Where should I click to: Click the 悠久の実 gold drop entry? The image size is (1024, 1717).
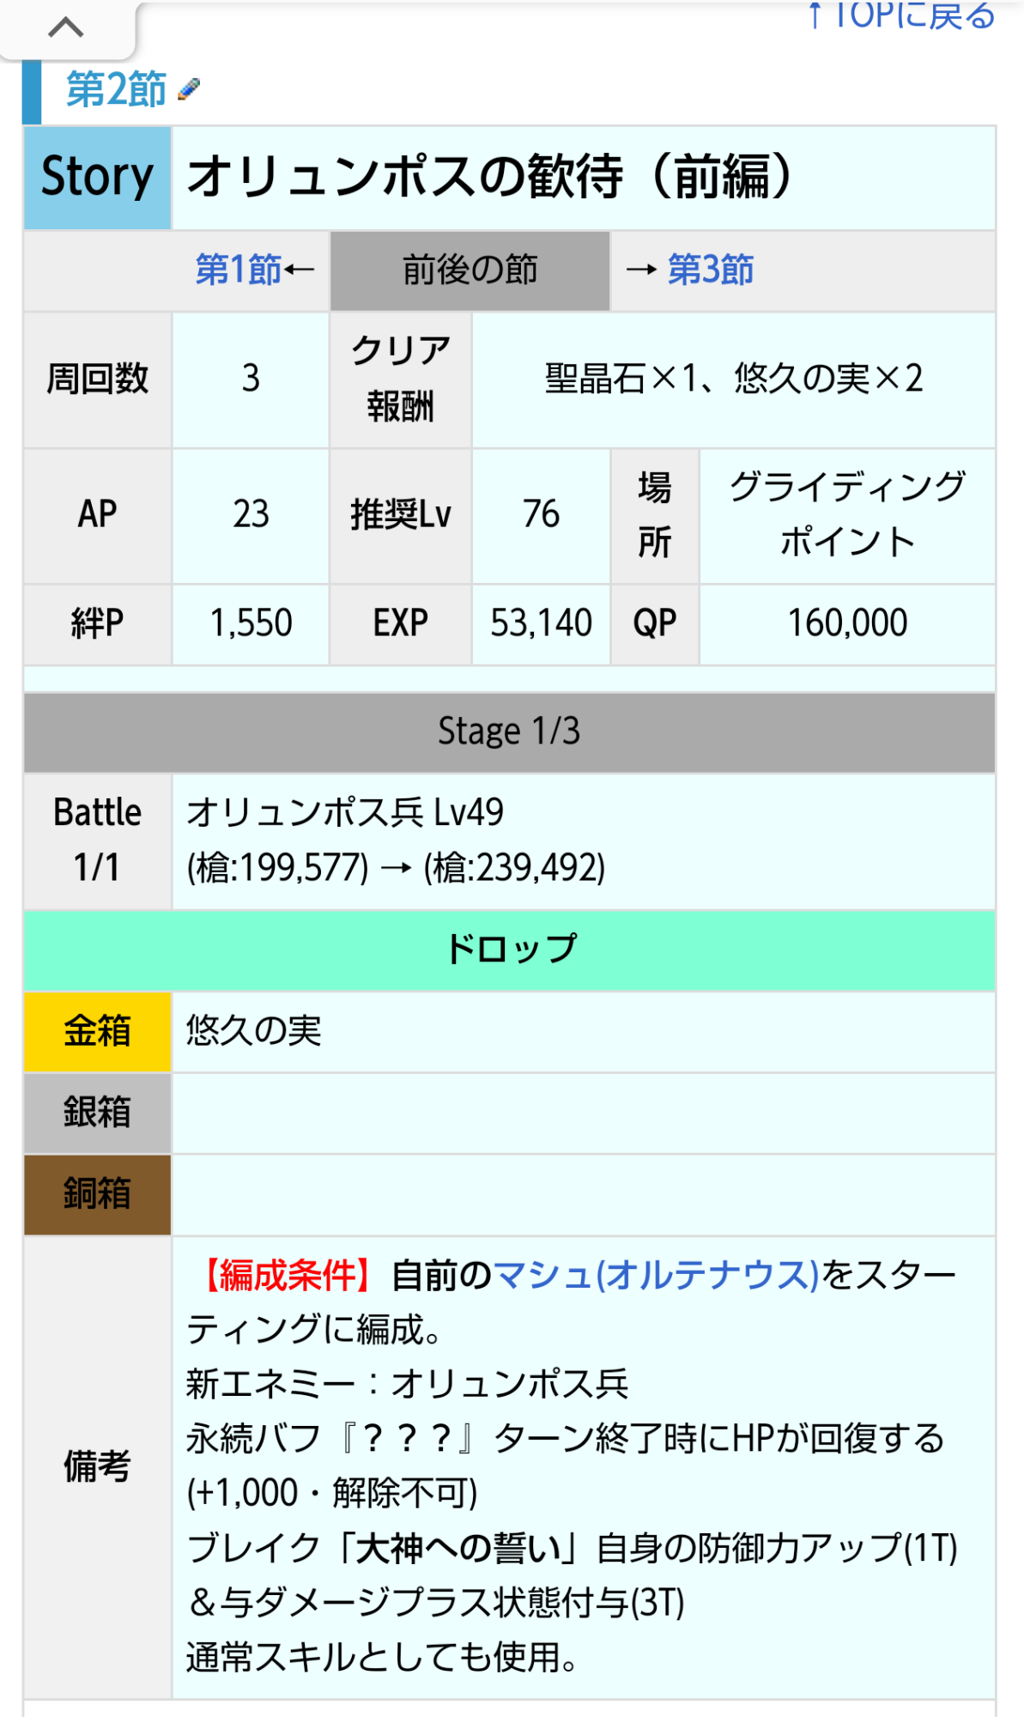click(x=254, y=1031)
